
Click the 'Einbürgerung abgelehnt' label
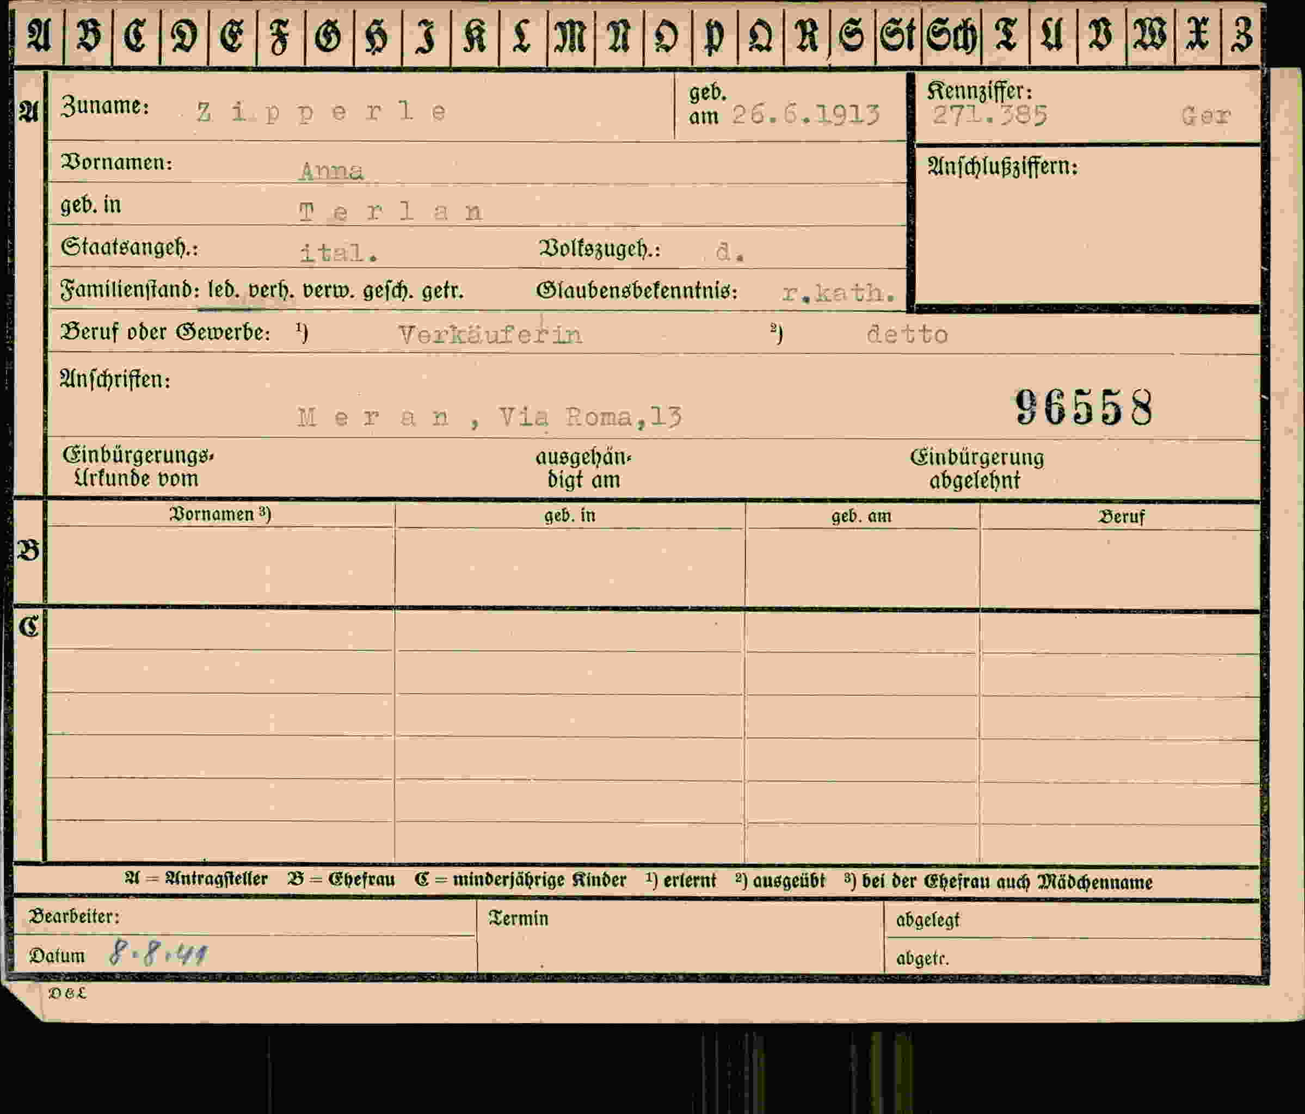click(x=977, y=469)
